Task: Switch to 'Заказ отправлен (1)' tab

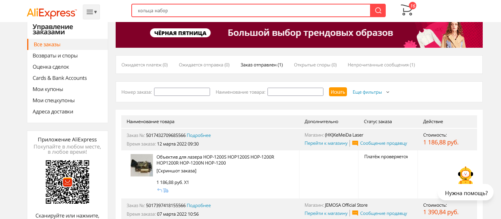Action: [262, 65]
